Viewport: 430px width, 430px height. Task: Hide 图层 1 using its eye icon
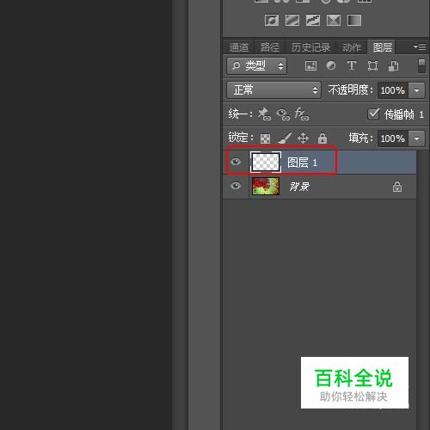pos(236,162)
